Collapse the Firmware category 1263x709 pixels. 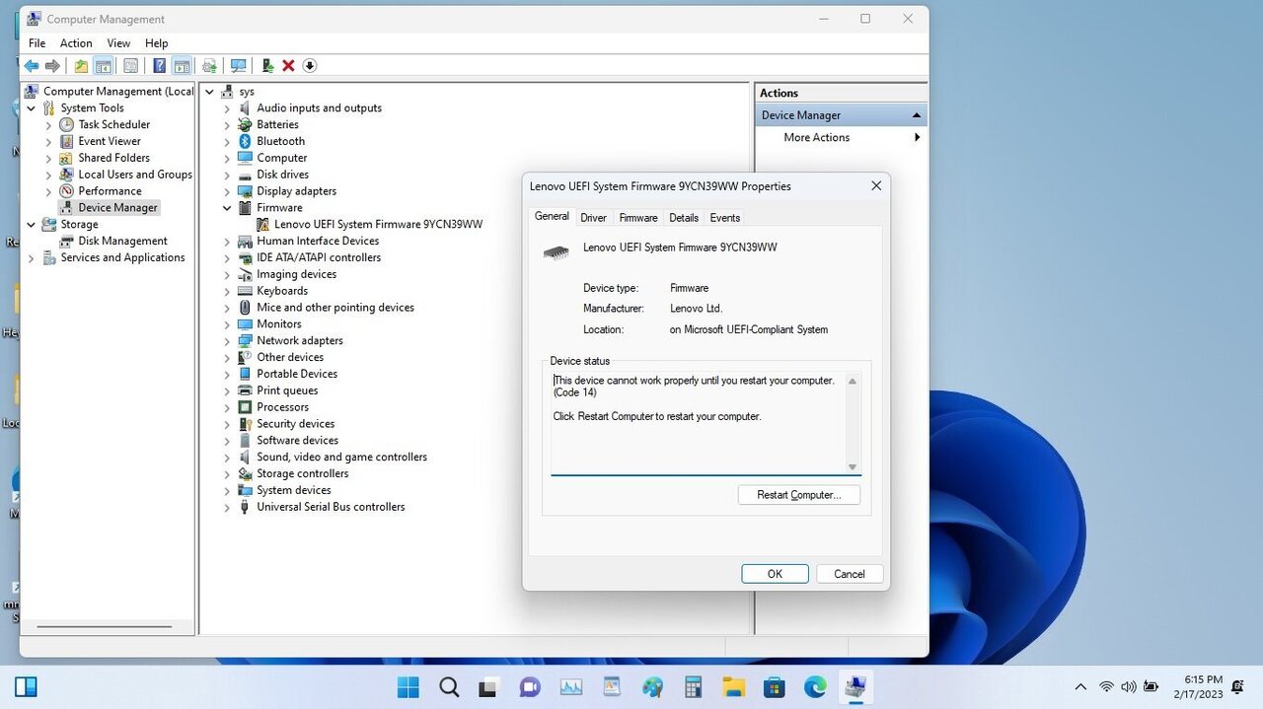(x=226, y=207)
